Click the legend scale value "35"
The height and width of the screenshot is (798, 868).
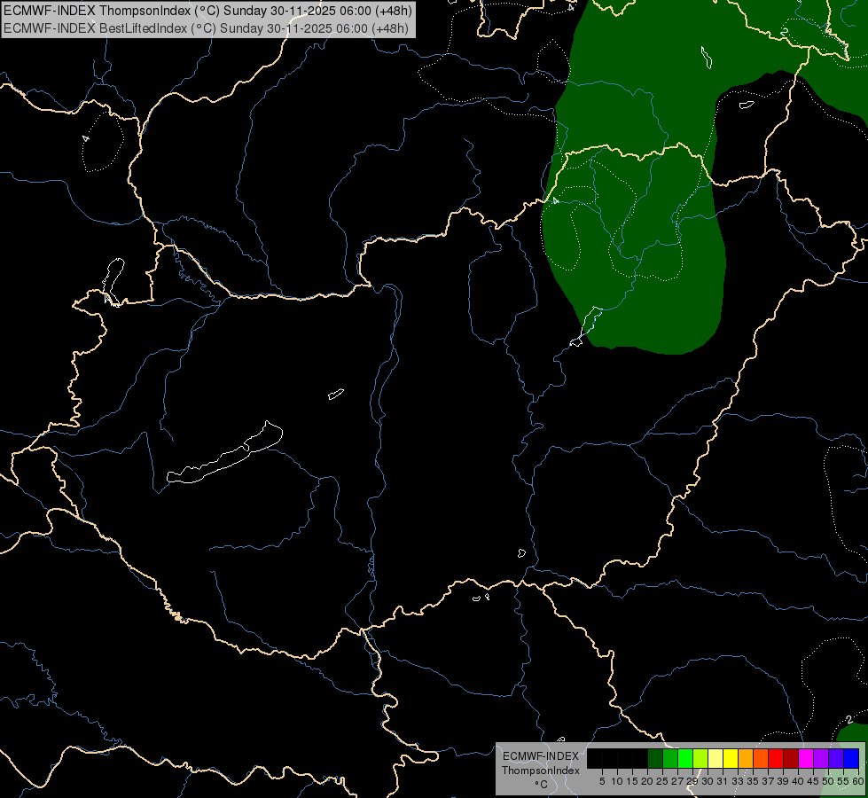click(x=753, y=781)
